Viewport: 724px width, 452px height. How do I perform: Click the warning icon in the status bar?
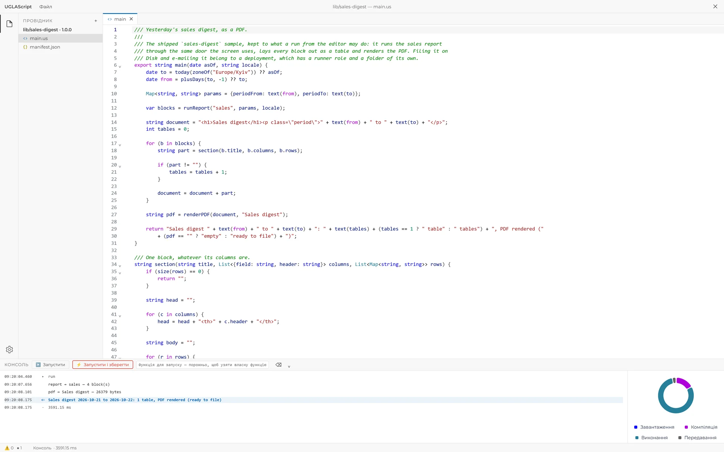pyautogui.click(x=7, y=448)
